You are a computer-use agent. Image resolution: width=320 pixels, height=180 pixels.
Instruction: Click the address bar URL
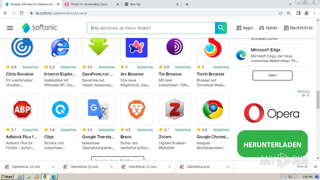61,13
